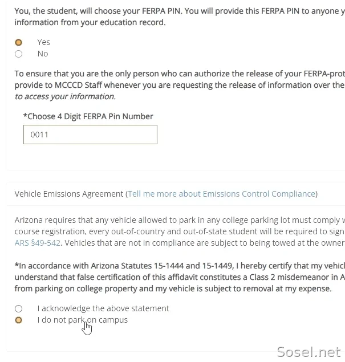The height and width of the screenshot is (362, 345).
Task: Click 'I do not park on campus' label
Action: 83,320
